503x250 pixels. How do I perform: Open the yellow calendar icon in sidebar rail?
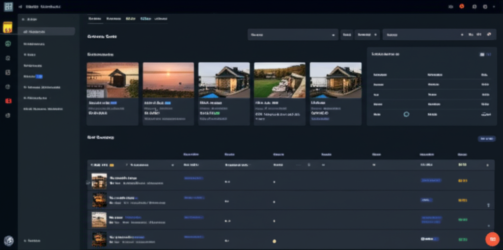click(8, 27)
